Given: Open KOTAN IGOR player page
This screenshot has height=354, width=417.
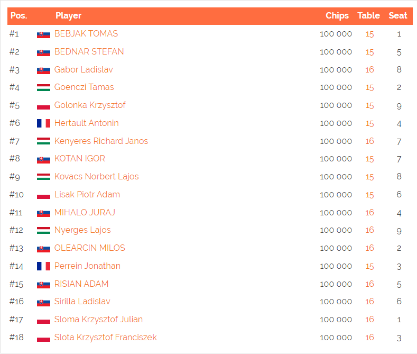Looking at the screenshot, I should click(x=80, y=158).
